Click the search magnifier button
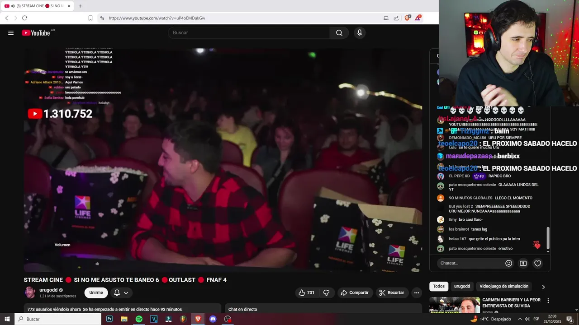This screenshot has height=325, width=579. [x=339, y=32]
